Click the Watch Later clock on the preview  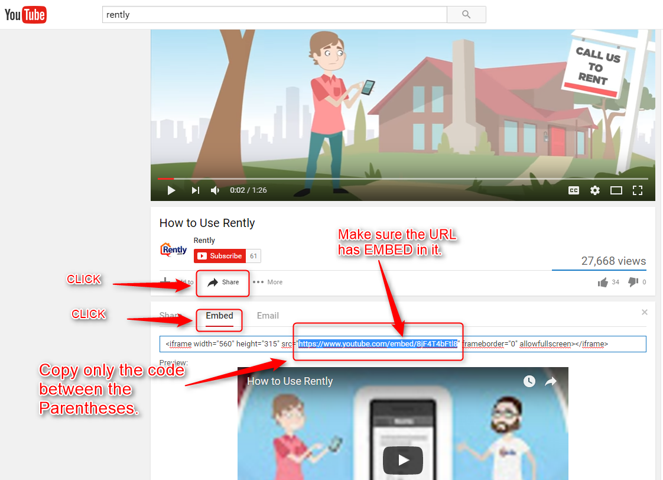[529, 381]
